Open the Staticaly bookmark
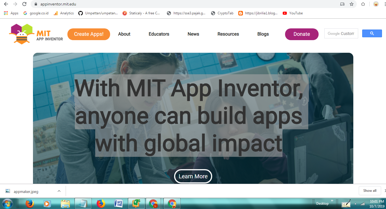 (141, 13)
